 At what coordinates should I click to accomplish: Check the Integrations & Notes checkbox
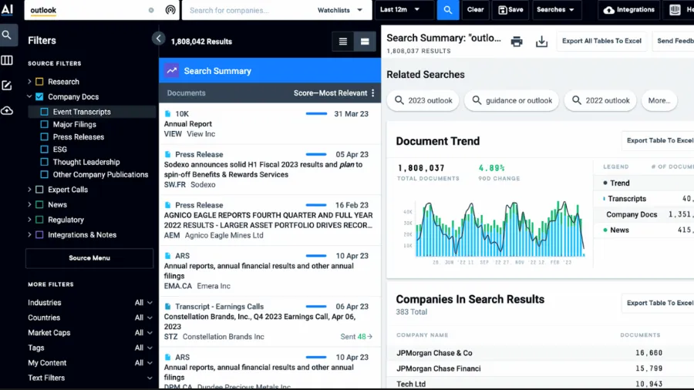(39, 235)
